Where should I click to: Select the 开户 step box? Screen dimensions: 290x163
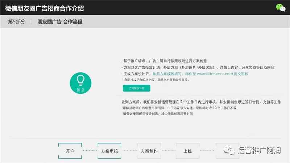[70, 151]
